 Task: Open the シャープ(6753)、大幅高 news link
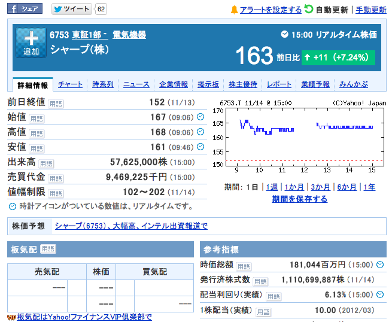(131, 226)
